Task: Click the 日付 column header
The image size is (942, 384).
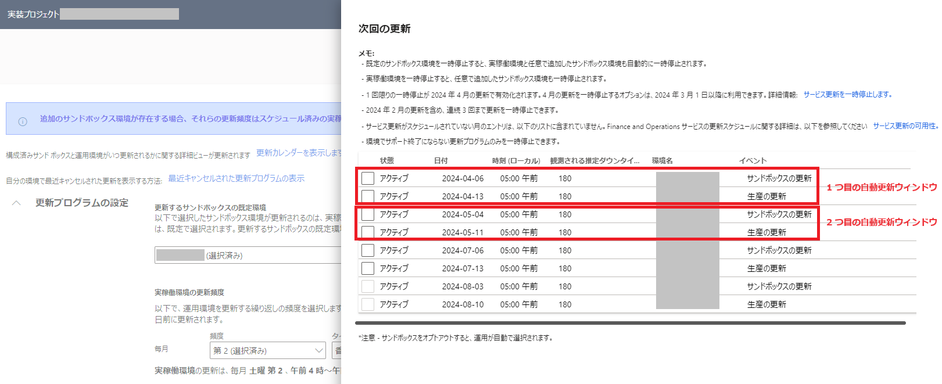Action: click(x=441, y=160)
